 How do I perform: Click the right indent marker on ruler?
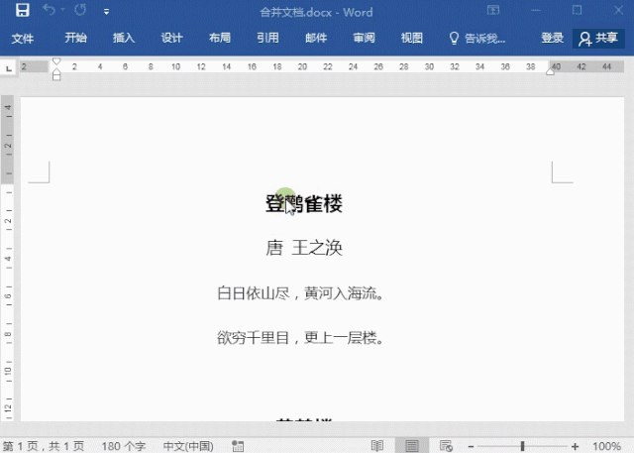550,71
